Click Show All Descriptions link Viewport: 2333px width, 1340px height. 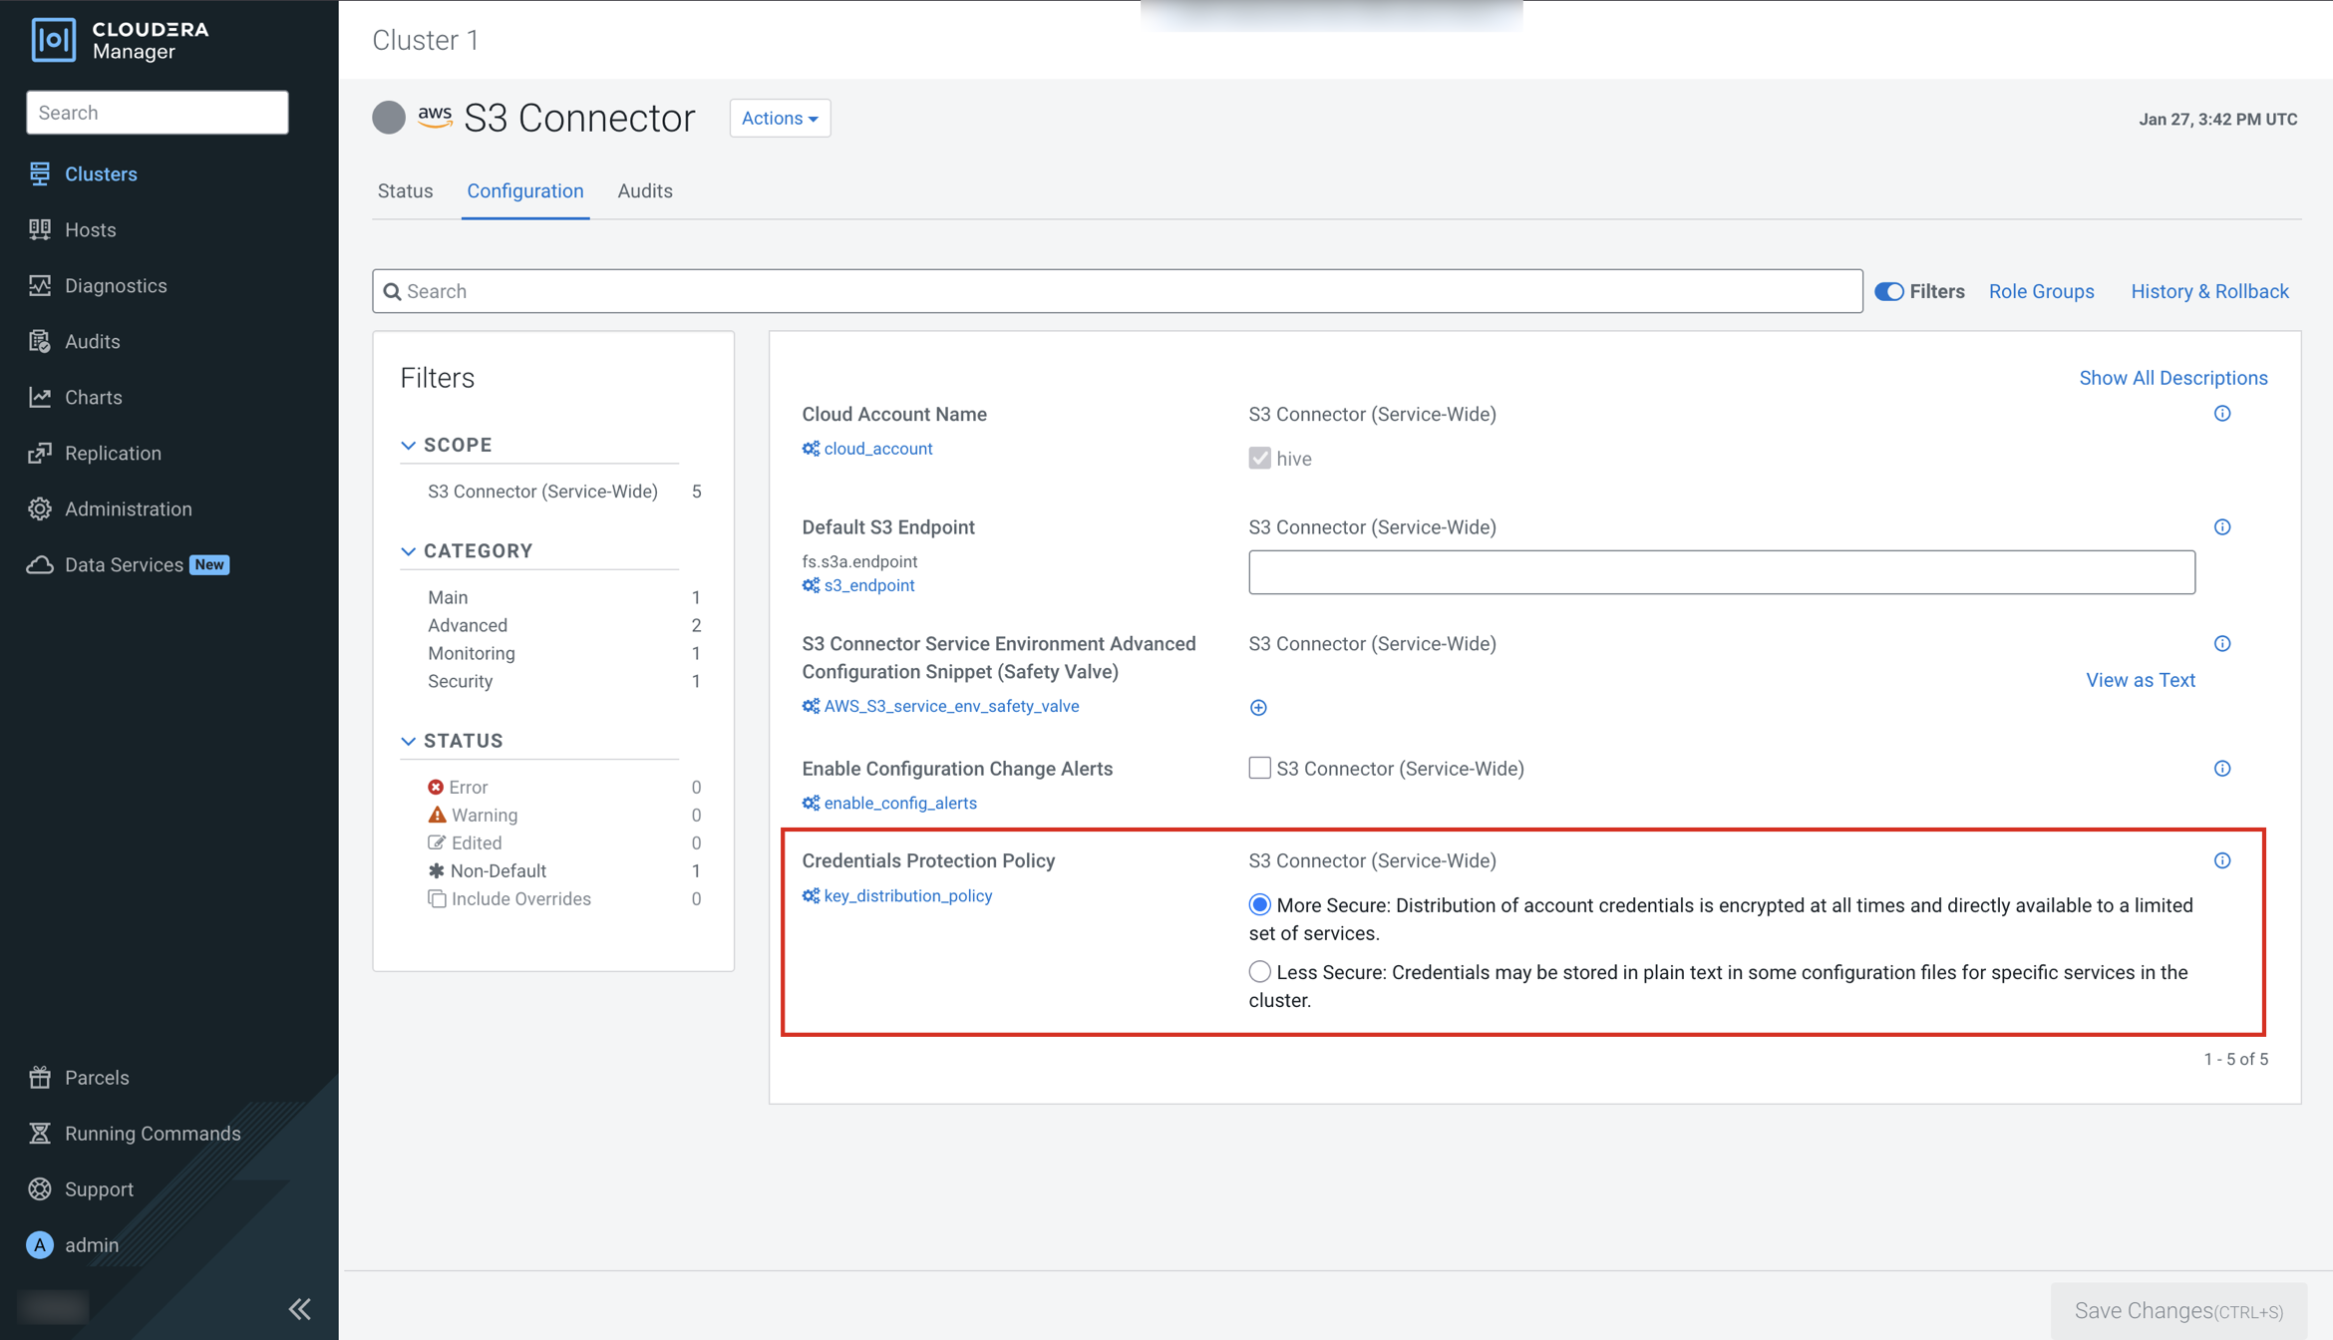(x=2173, y=379)
